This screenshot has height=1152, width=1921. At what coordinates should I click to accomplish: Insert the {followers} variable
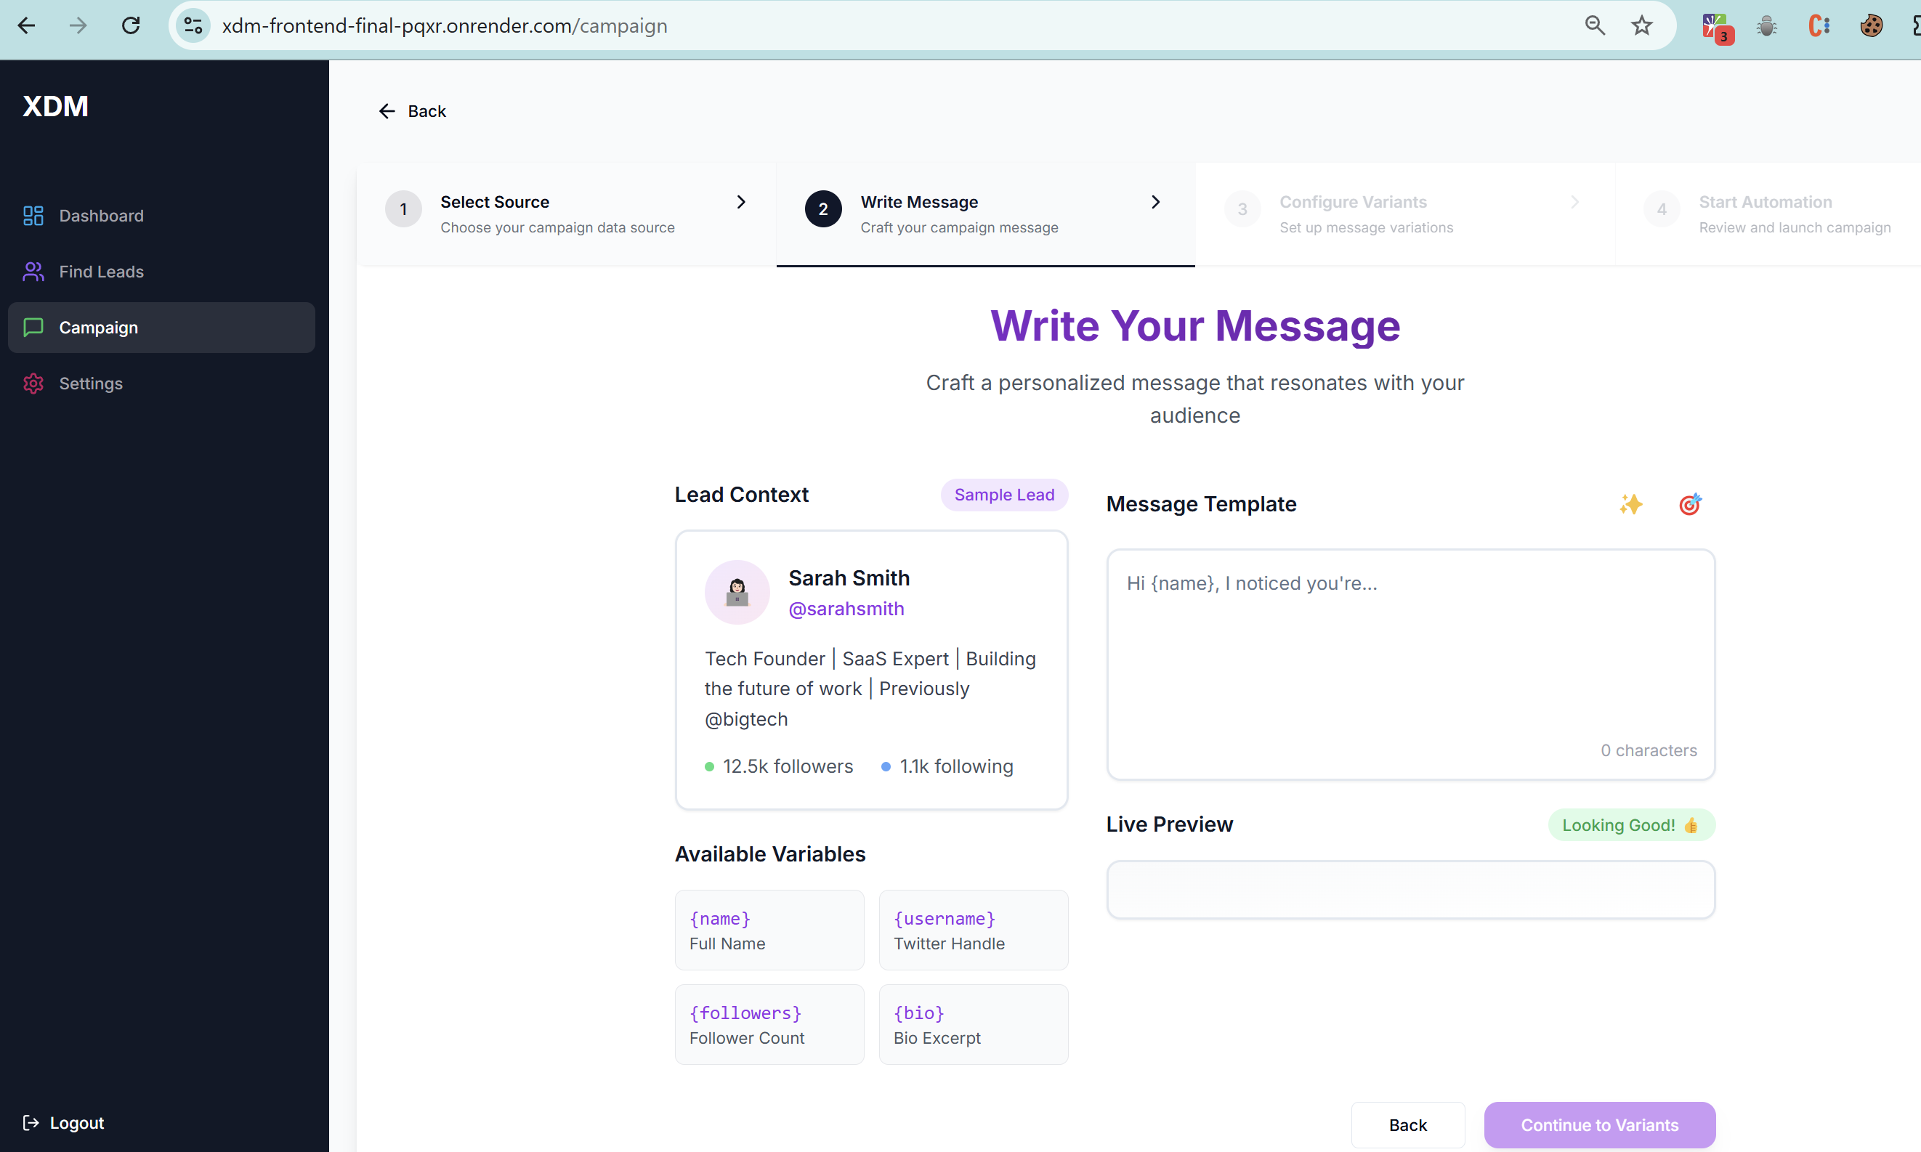769,1025
